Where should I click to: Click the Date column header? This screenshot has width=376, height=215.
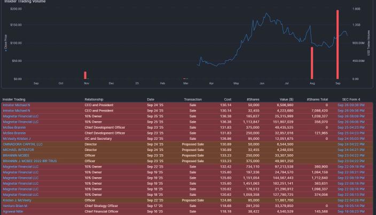(x=151, y=99)
